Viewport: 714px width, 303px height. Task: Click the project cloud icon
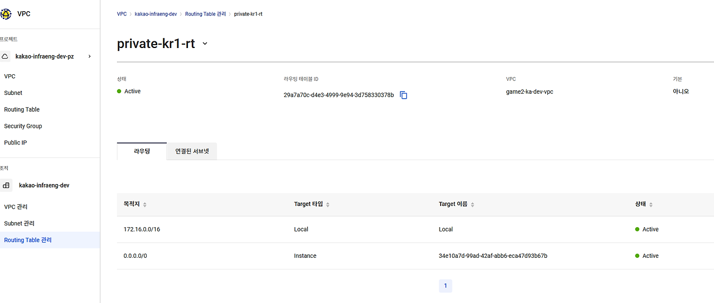5,56
